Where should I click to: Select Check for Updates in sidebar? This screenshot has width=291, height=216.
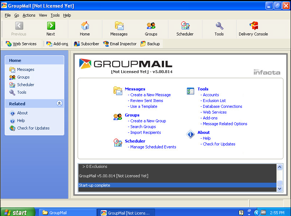tap(33, 128)
